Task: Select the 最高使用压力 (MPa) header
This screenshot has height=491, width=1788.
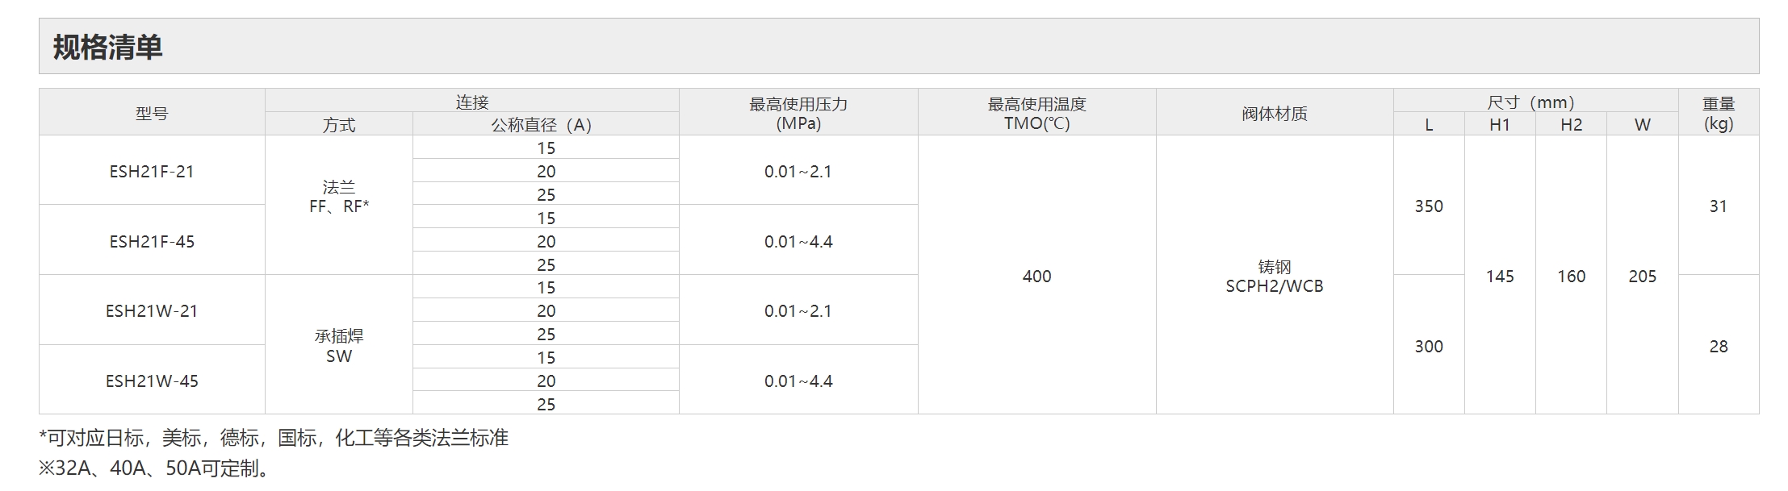Action: tap(798, 114)
